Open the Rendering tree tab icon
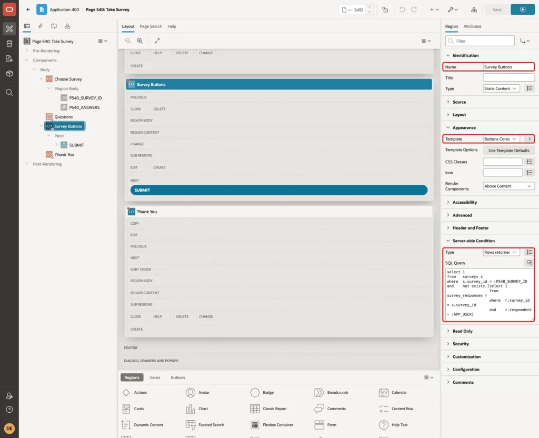Image resolution: width=539 pixels, height=438 pixels. 27,26
